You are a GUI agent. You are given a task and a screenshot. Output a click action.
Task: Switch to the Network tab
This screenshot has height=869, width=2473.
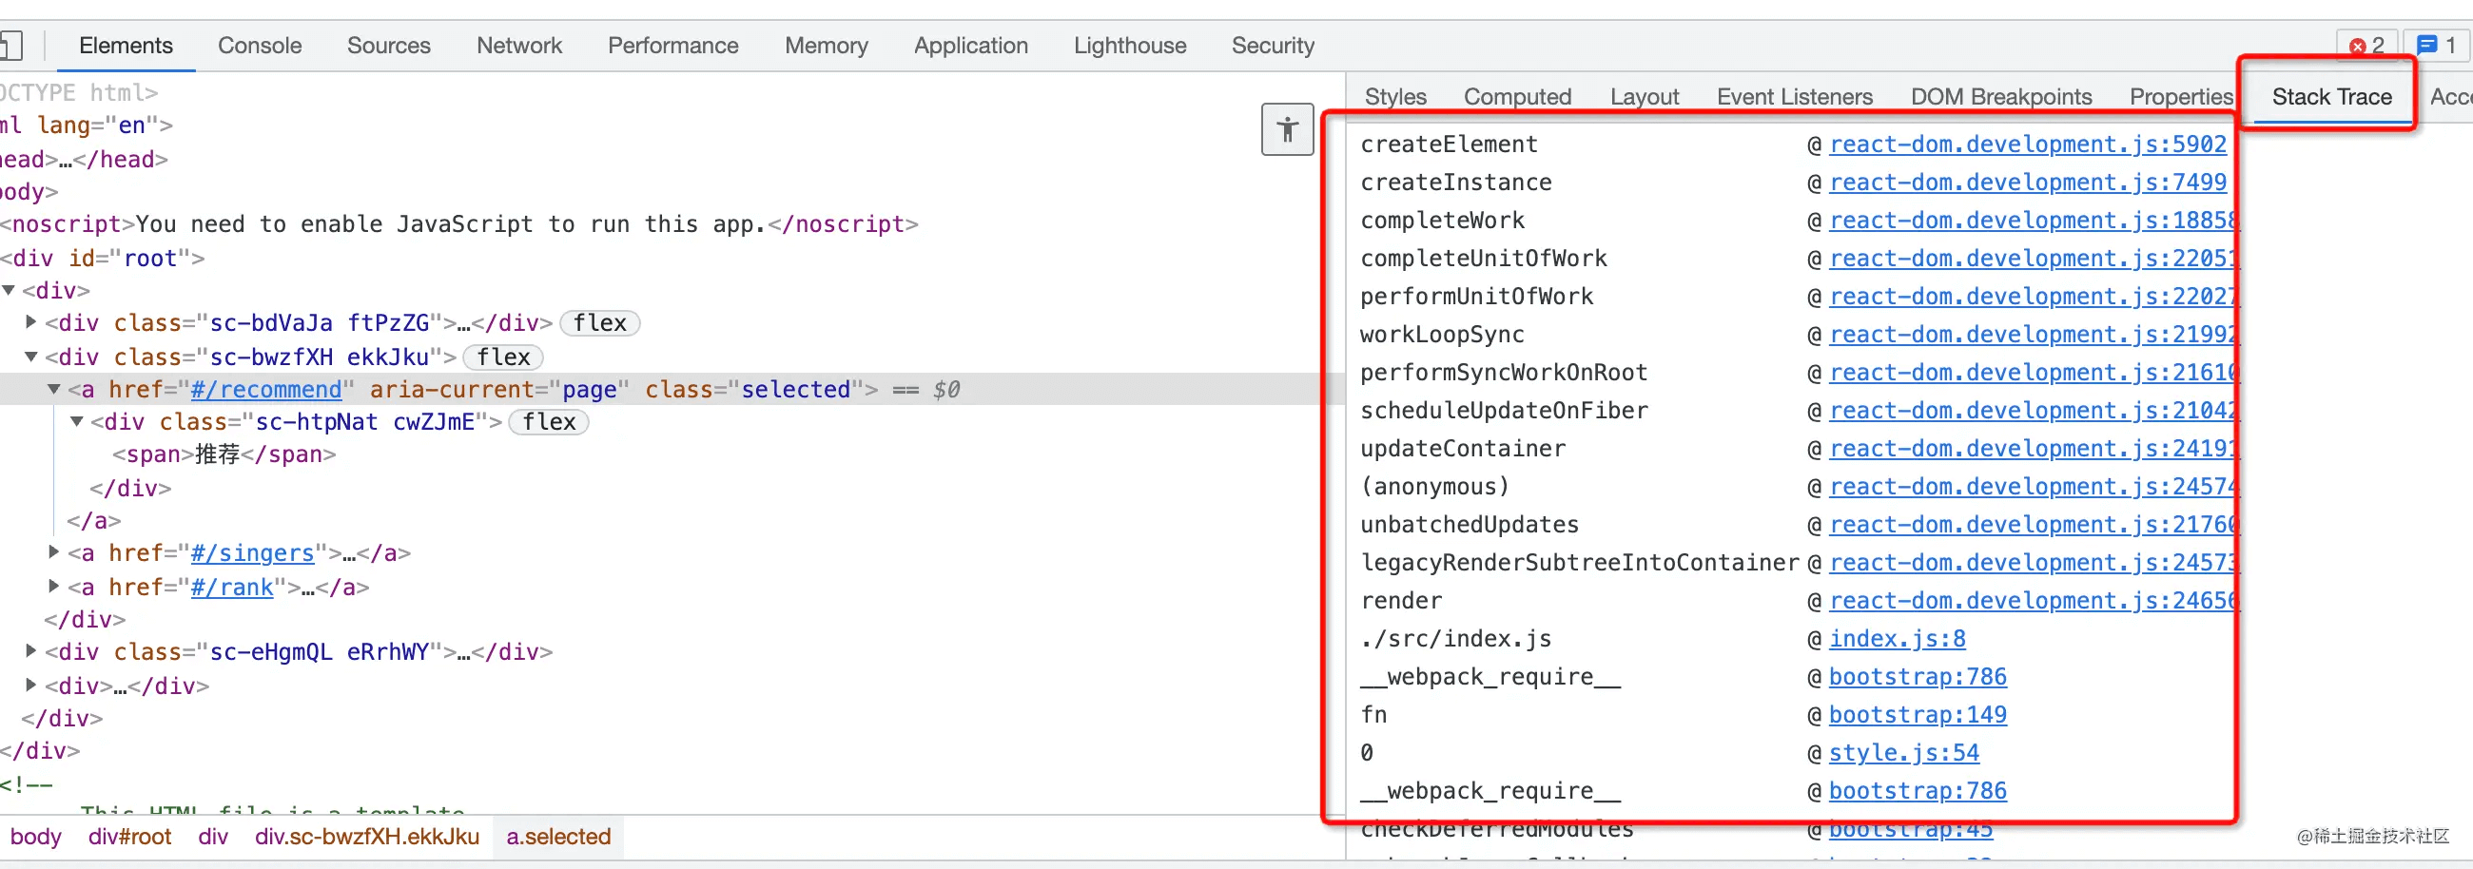click(519, 45)
